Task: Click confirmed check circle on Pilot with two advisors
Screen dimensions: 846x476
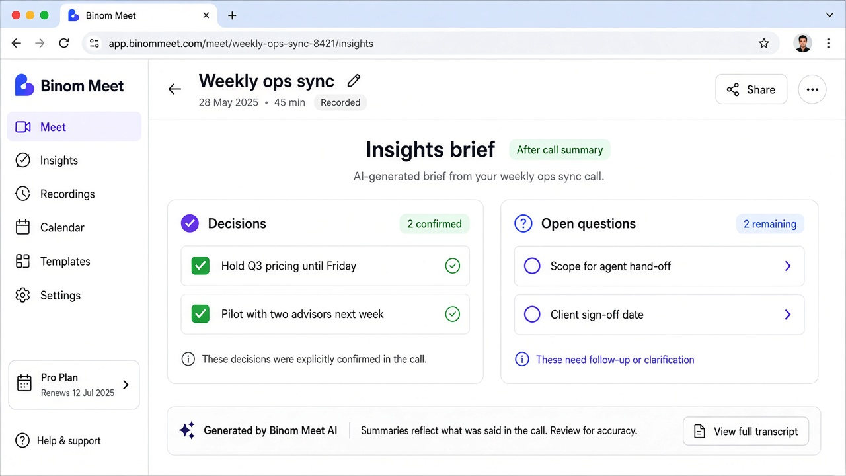Action: tap(452, 314)
